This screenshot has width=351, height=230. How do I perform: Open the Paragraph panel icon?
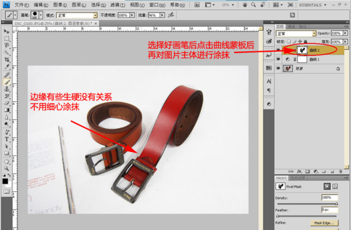269,91
